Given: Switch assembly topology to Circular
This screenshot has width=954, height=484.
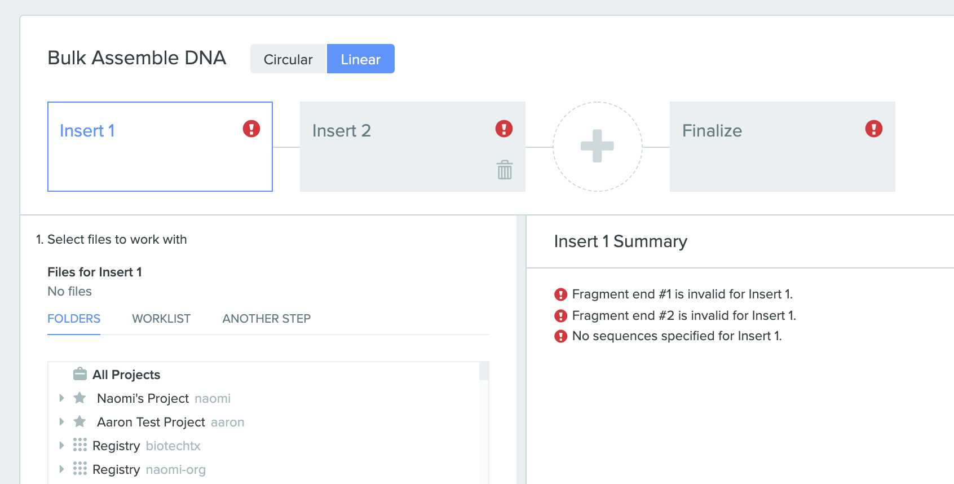Looking at the screenshot, I should click(288, 59).
